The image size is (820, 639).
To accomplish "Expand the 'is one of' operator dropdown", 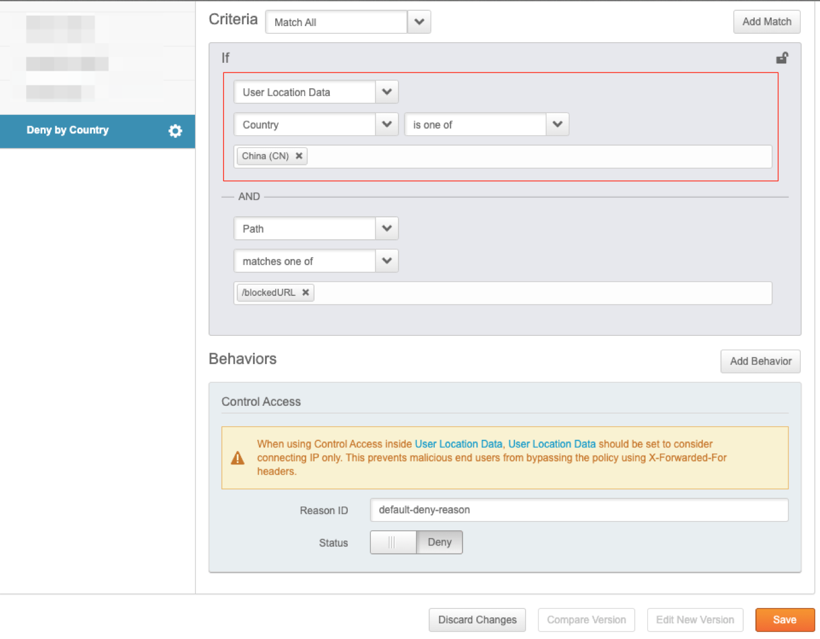I will [x=557, y=124].
